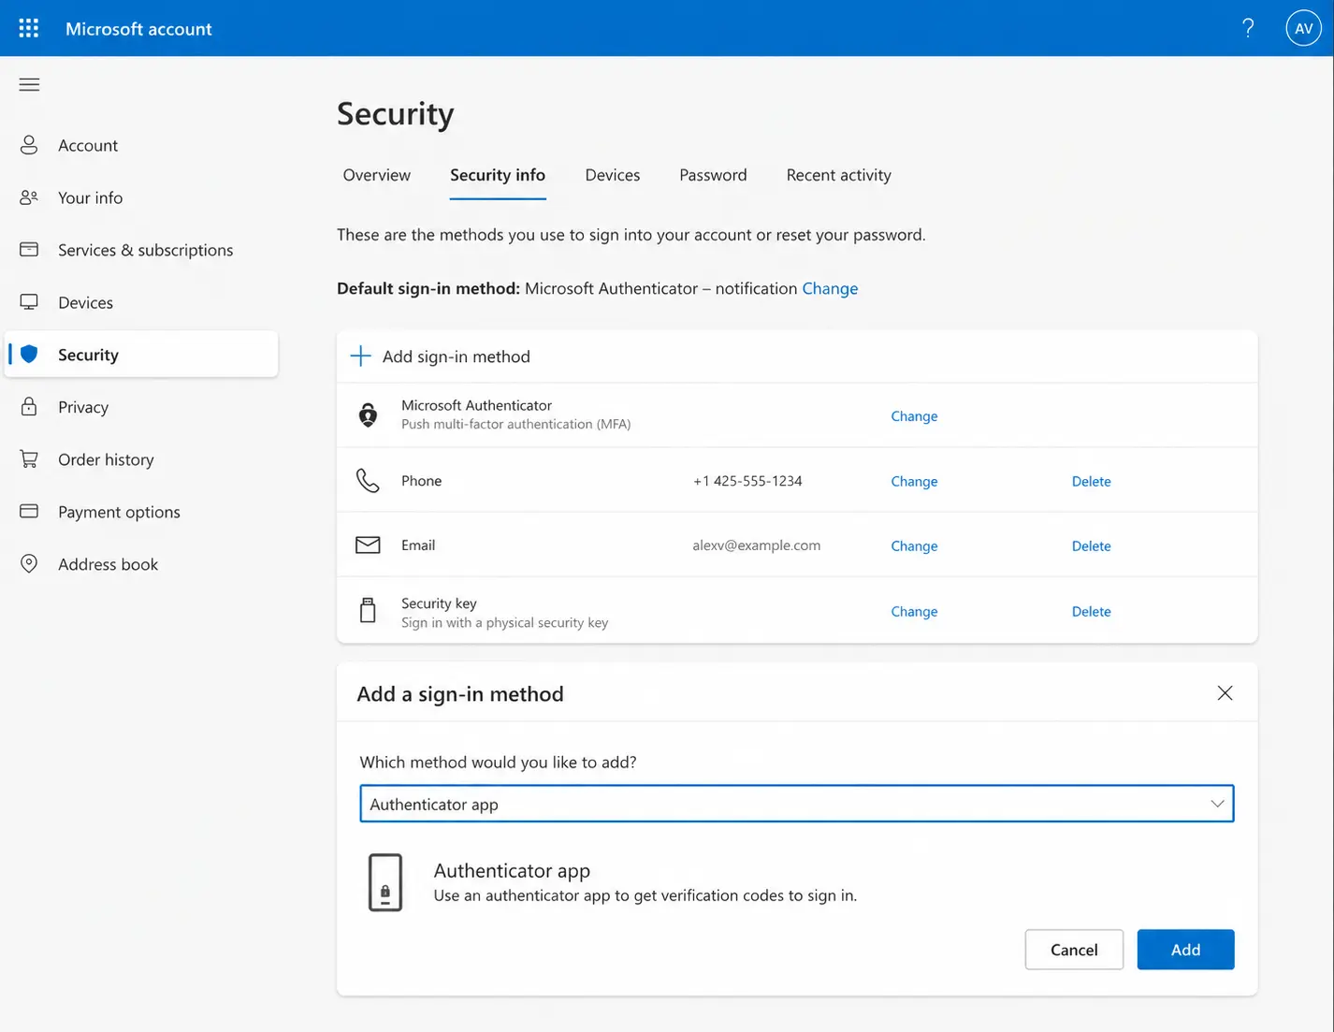The width and height of the screenshot is (1334, 1032).
Task: Go to the Password tab
Action: 713,175
